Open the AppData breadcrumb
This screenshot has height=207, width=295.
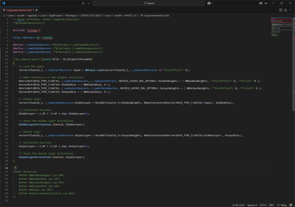(x=32, y=15)
